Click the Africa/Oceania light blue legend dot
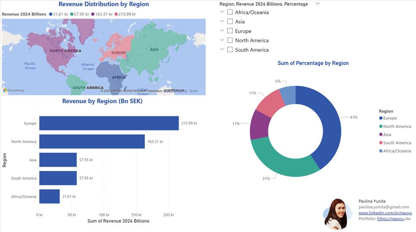 tap(381, 151)
